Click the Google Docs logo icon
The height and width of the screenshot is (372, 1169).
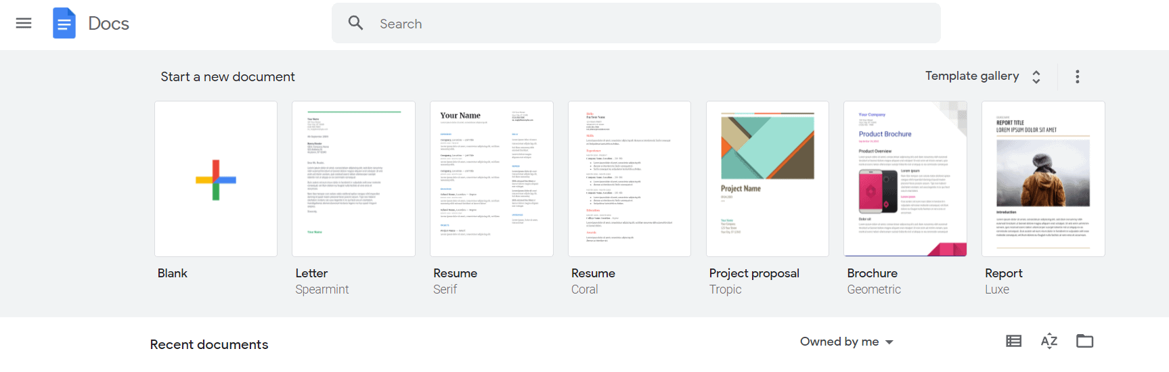pos(64,23)
